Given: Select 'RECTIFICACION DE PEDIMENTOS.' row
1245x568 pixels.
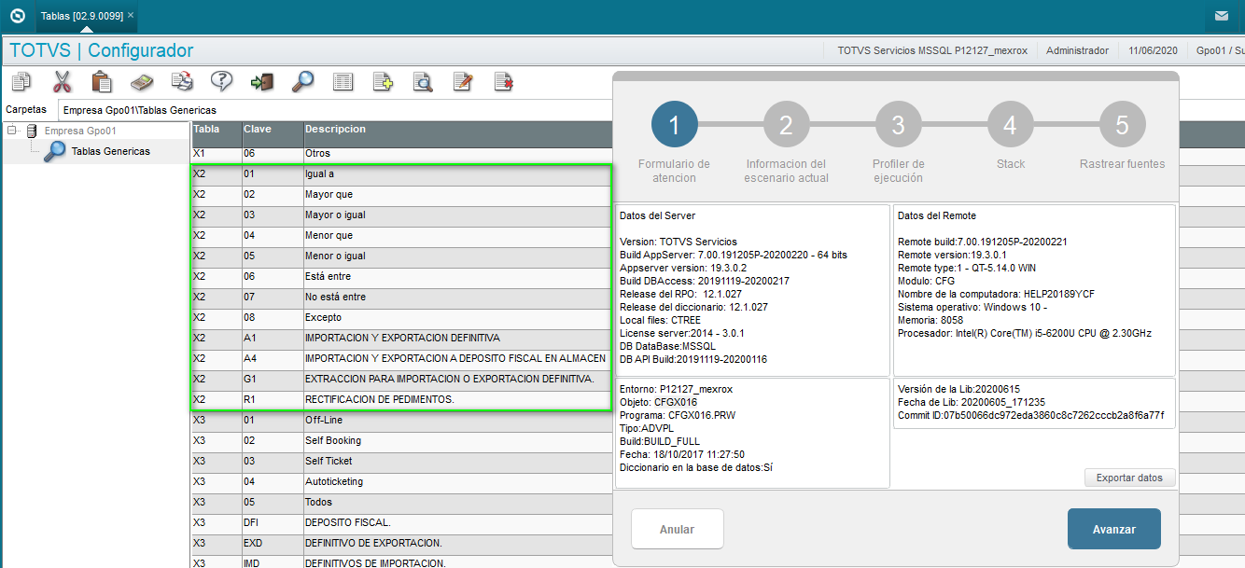Looking at the screenshot, I should point(401,399).
